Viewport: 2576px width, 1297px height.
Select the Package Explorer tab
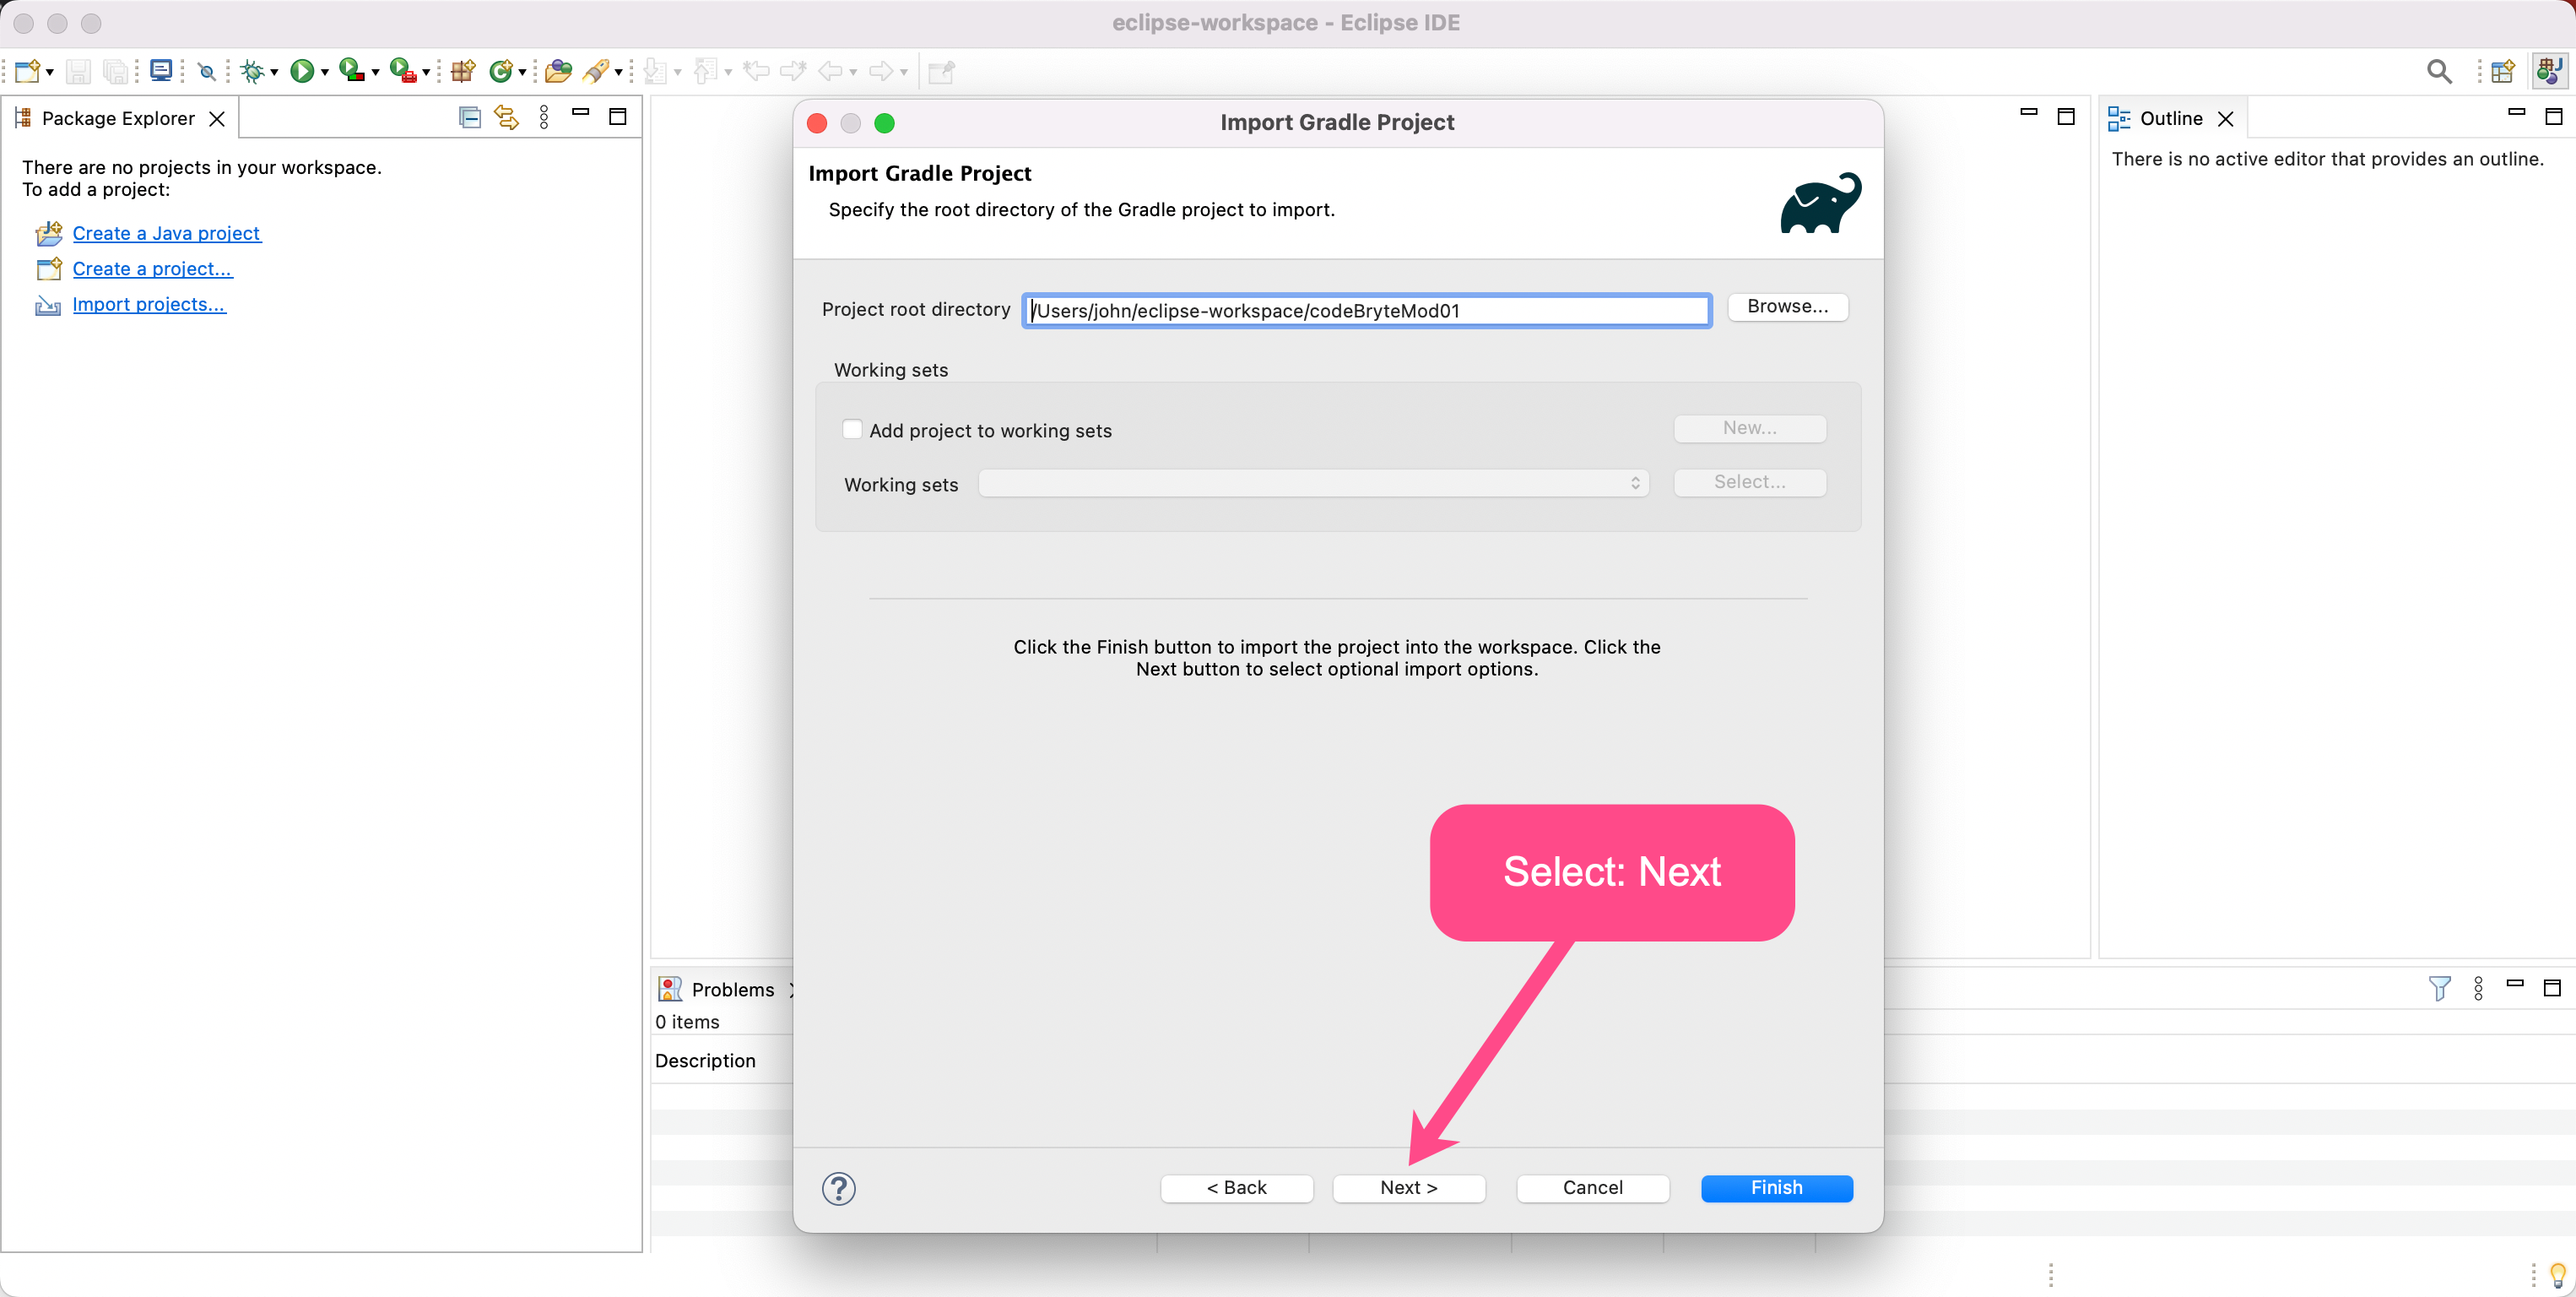117,118
